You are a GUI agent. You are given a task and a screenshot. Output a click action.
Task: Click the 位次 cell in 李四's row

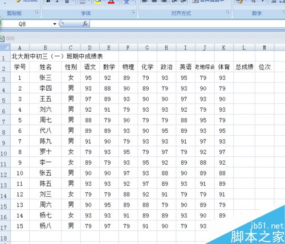[264, 88]
